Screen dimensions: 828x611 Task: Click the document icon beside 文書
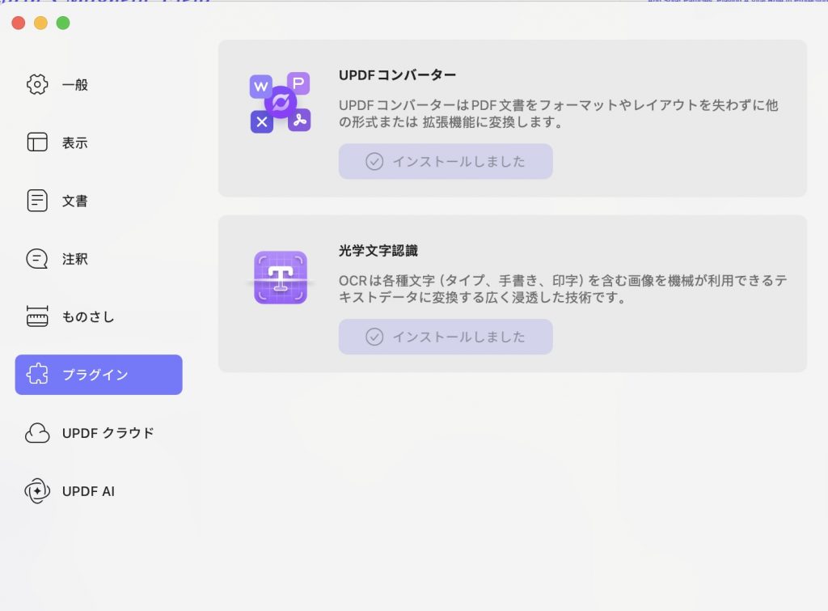coord(37,201)
